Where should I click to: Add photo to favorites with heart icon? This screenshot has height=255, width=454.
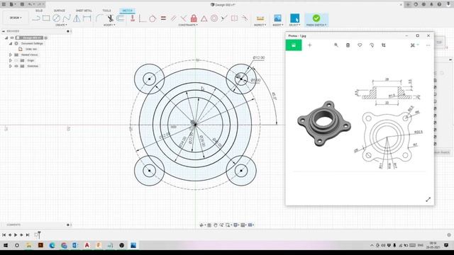[x=360, y=45]
